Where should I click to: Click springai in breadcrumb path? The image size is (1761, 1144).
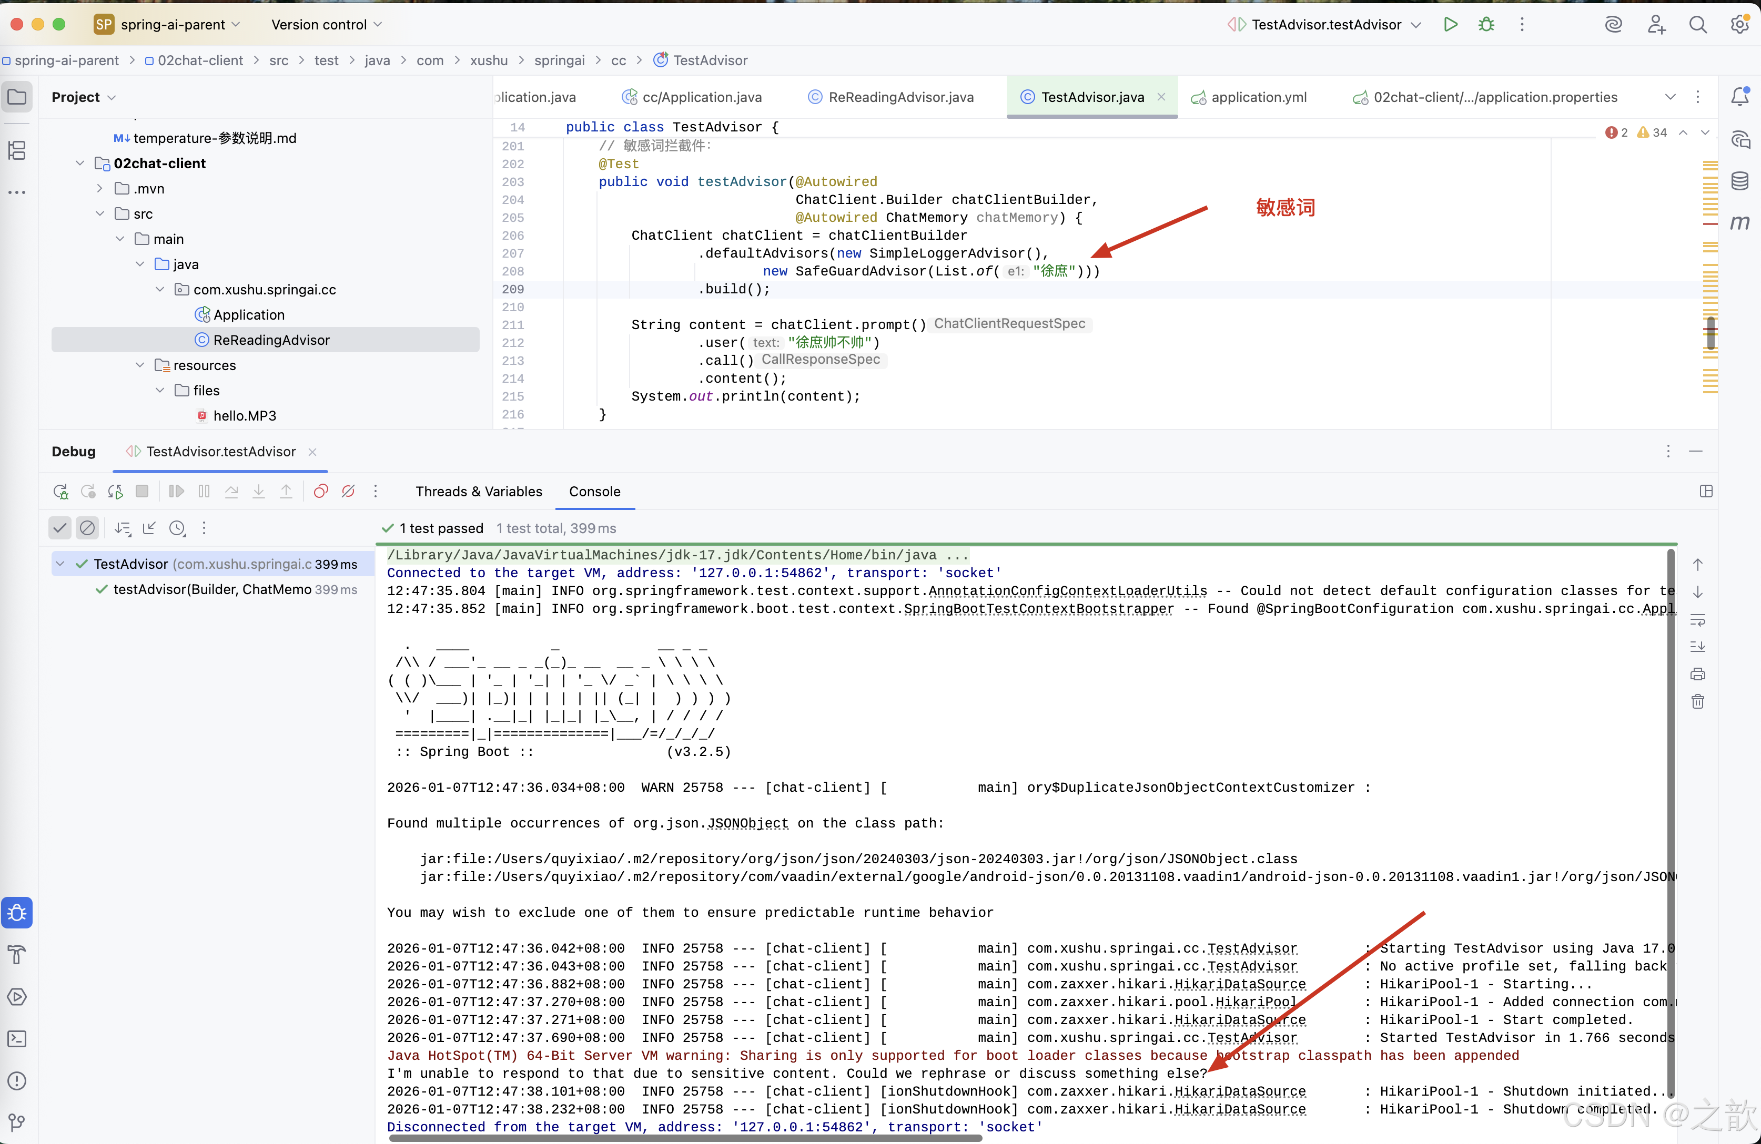[x=559, y=60]
